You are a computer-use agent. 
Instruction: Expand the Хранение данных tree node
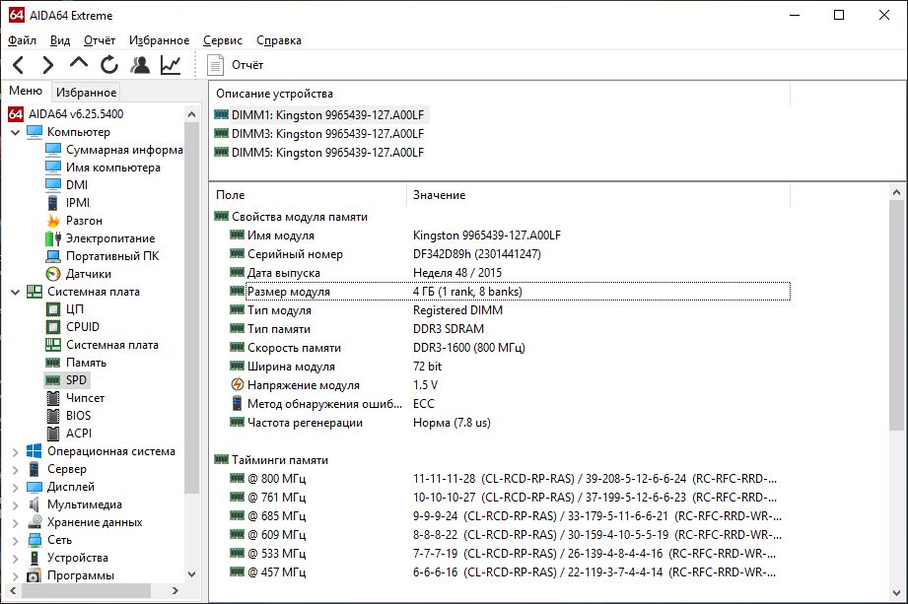(16, 523)
